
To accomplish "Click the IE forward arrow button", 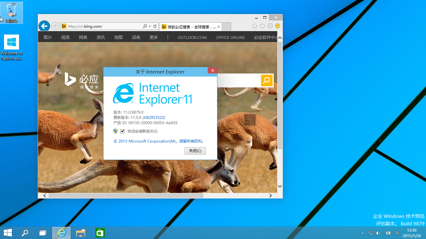I will [x=55, y=26].
